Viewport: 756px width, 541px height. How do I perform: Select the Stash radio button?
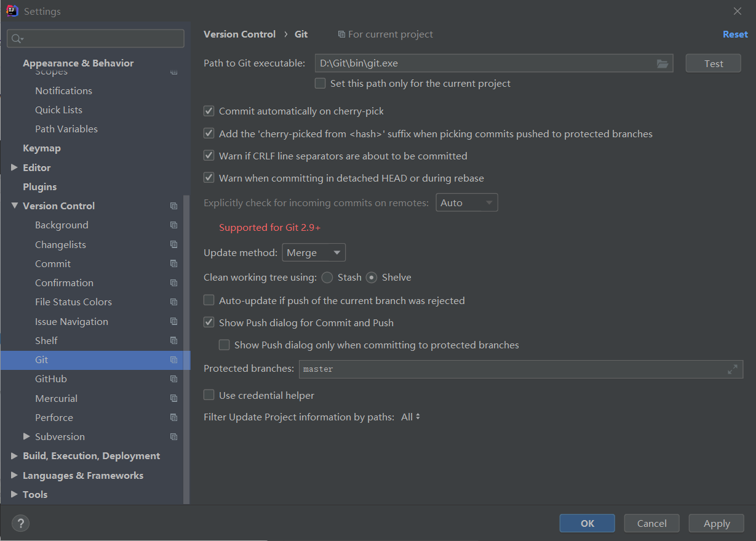pos(327,278)
